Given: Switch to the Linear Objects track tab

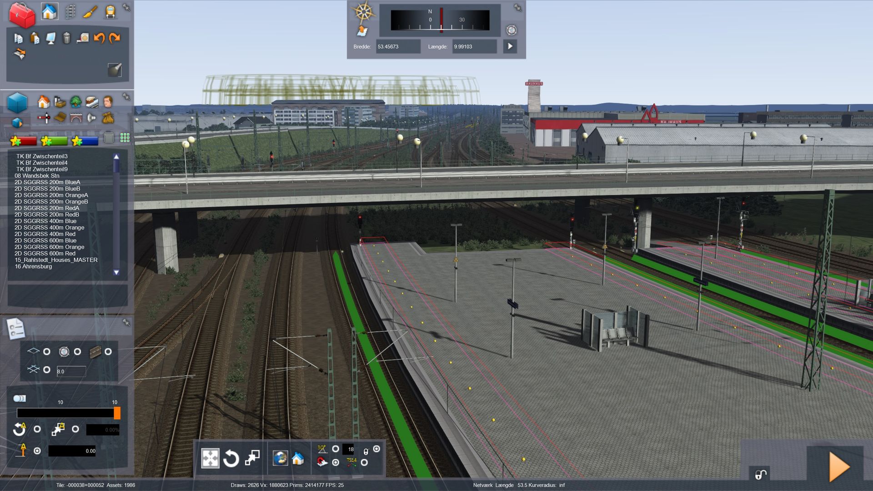Looking at the screenshot, I should click(70, 12).
